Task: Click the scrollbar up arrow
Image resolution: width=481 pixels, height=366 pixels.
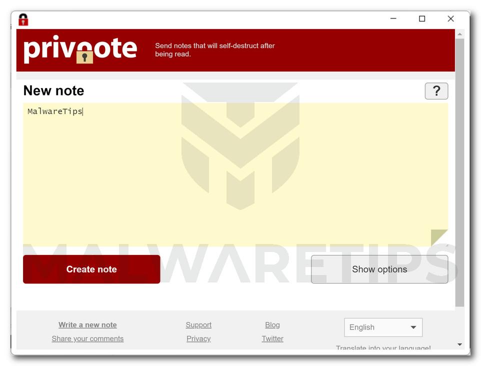Action: [x=459, y=34]
